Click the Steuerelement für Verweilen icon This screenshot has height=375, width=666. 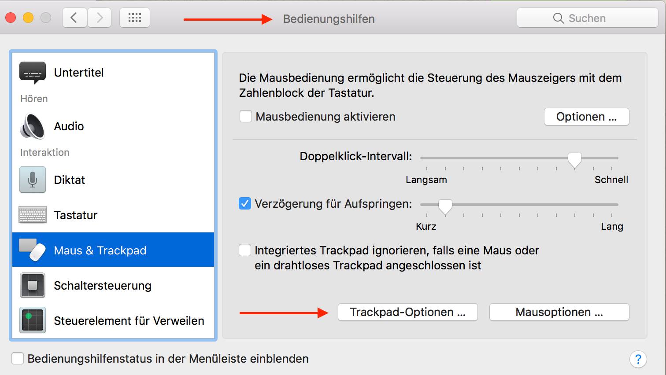[x=33, y=320]
